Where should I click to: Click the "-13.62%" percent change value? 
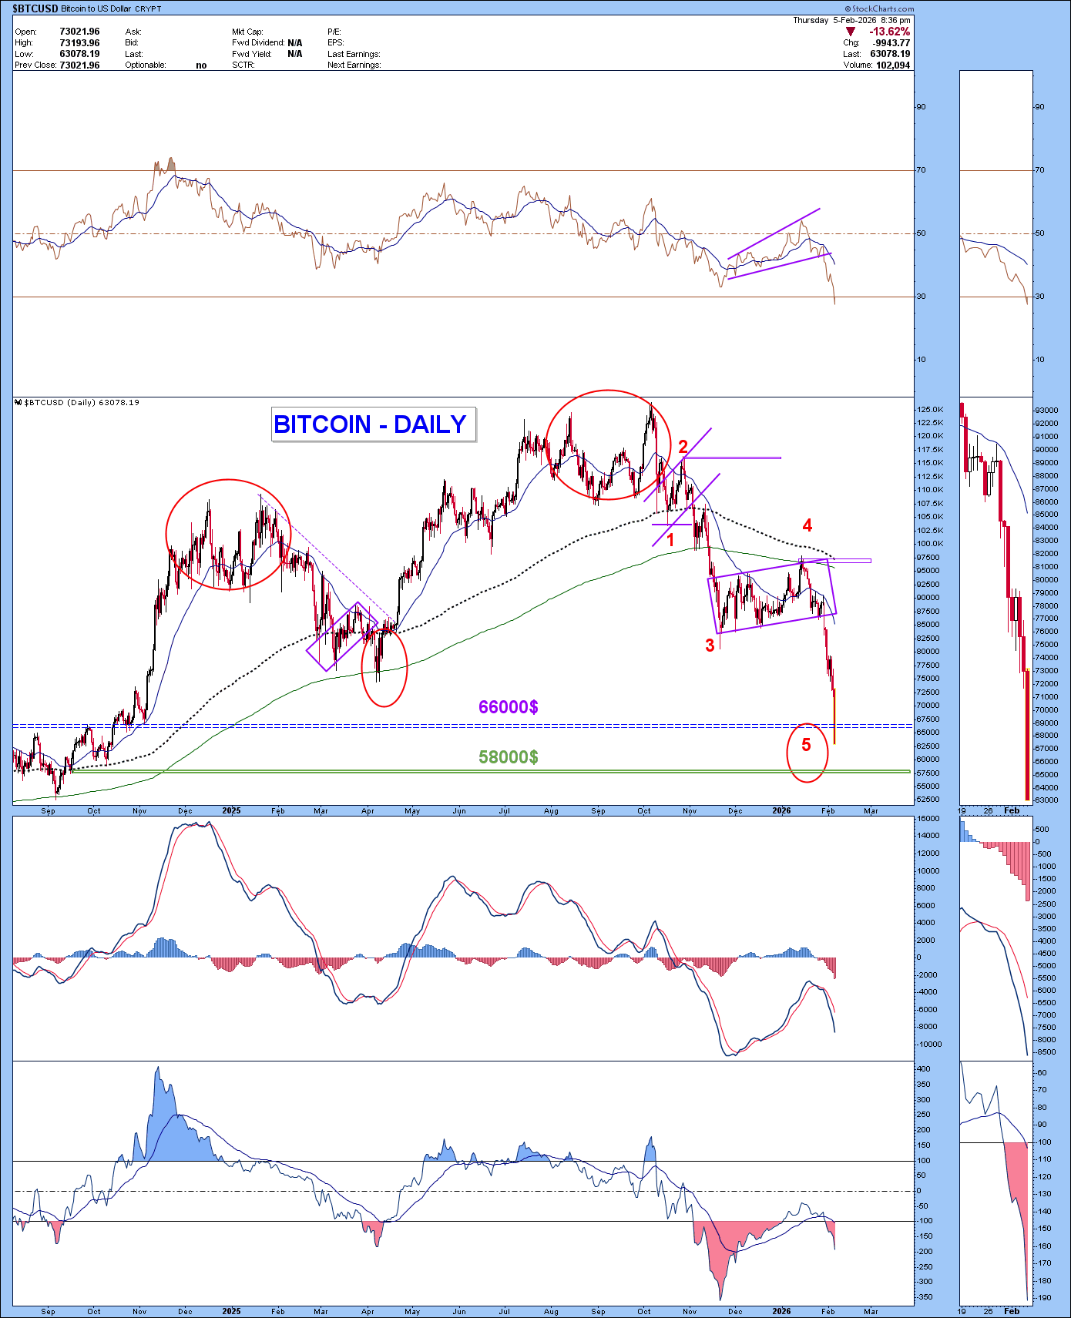click(889, 32)
